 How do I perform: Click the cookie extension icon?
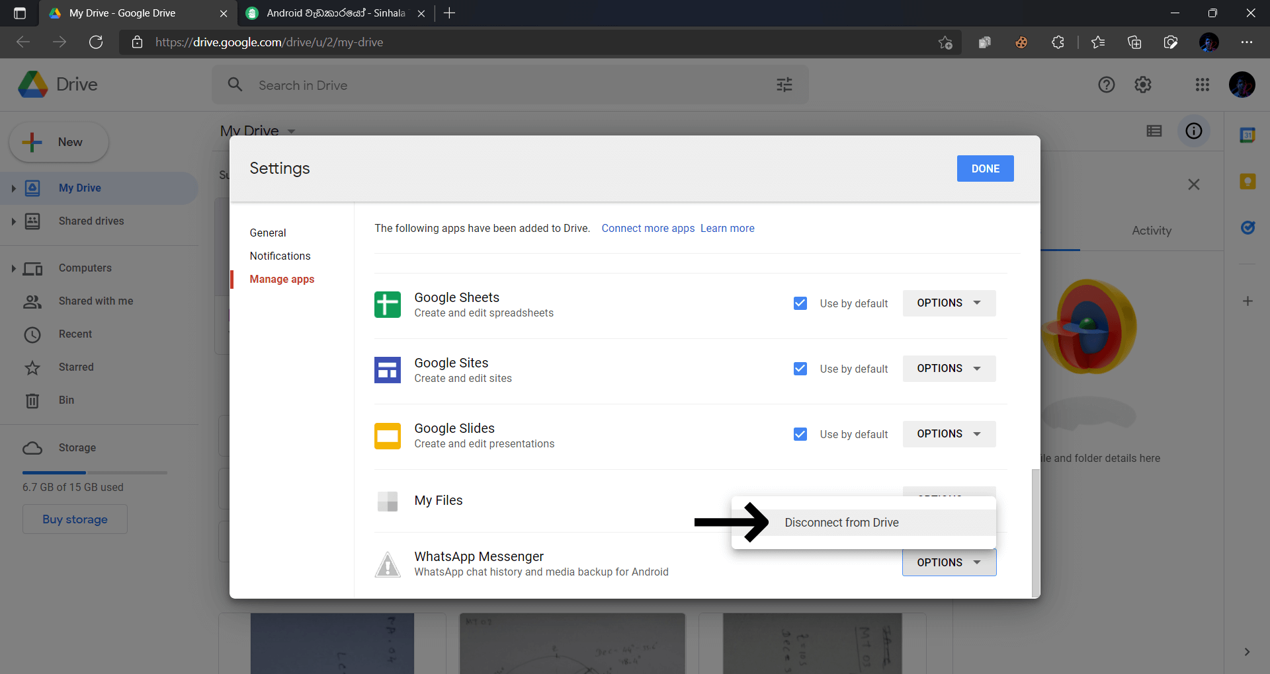1021,42
